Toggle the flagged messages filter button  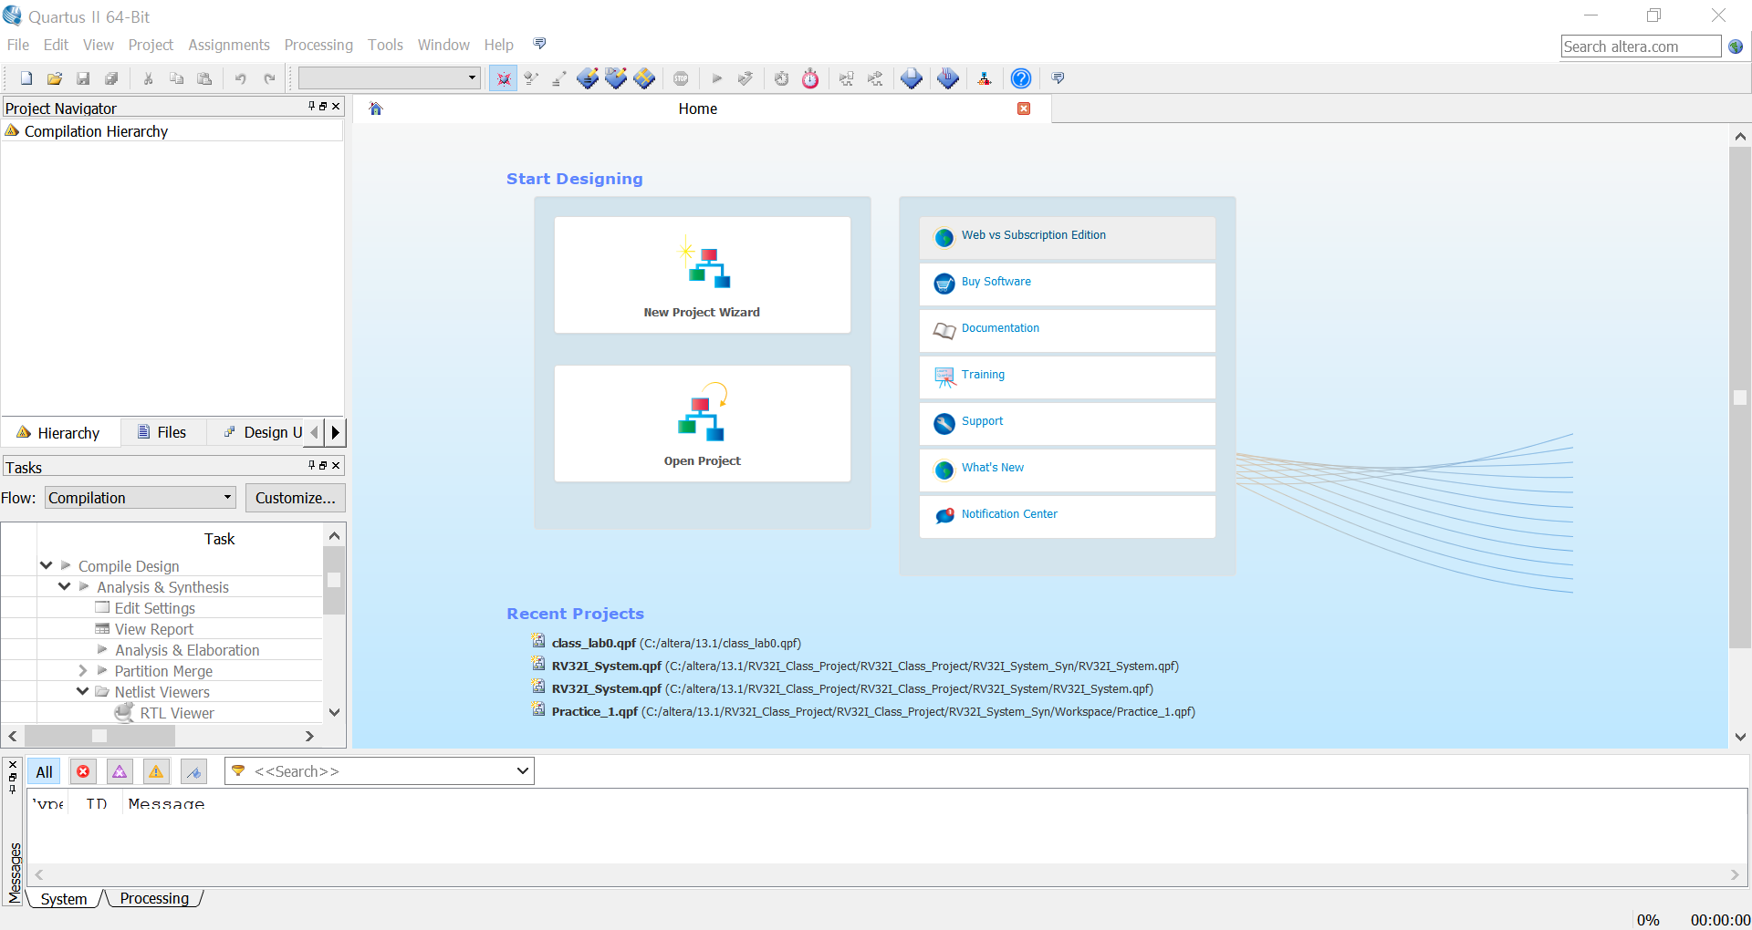[x=193, y=771]
